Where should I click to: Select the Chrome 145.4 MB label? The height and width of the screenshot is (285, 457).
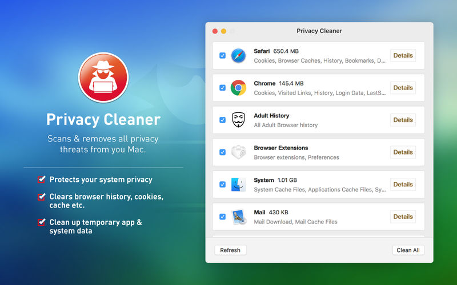279,83
